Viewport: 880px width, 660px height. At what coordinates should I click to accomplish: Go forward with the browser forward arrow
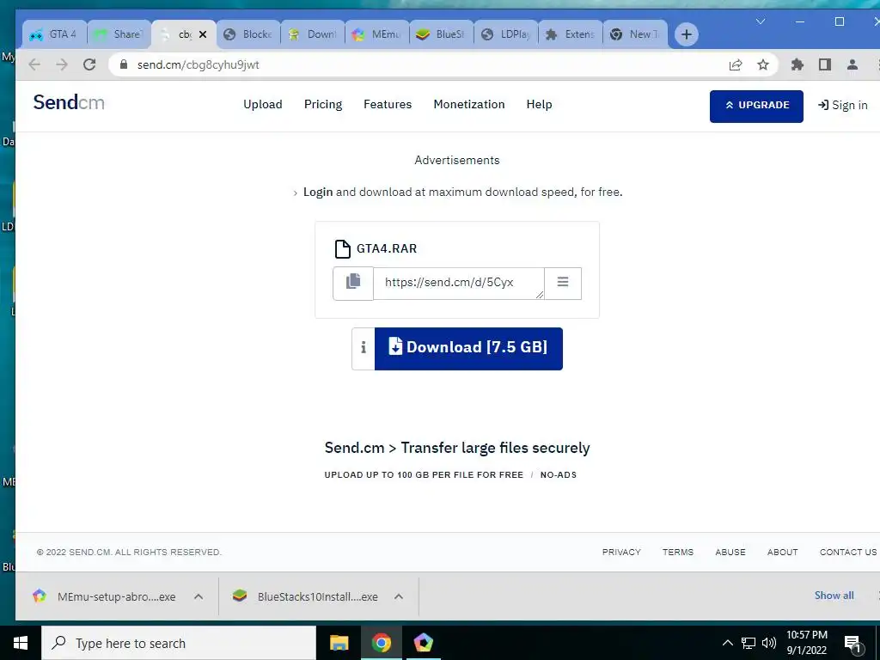tap(62, 64)
